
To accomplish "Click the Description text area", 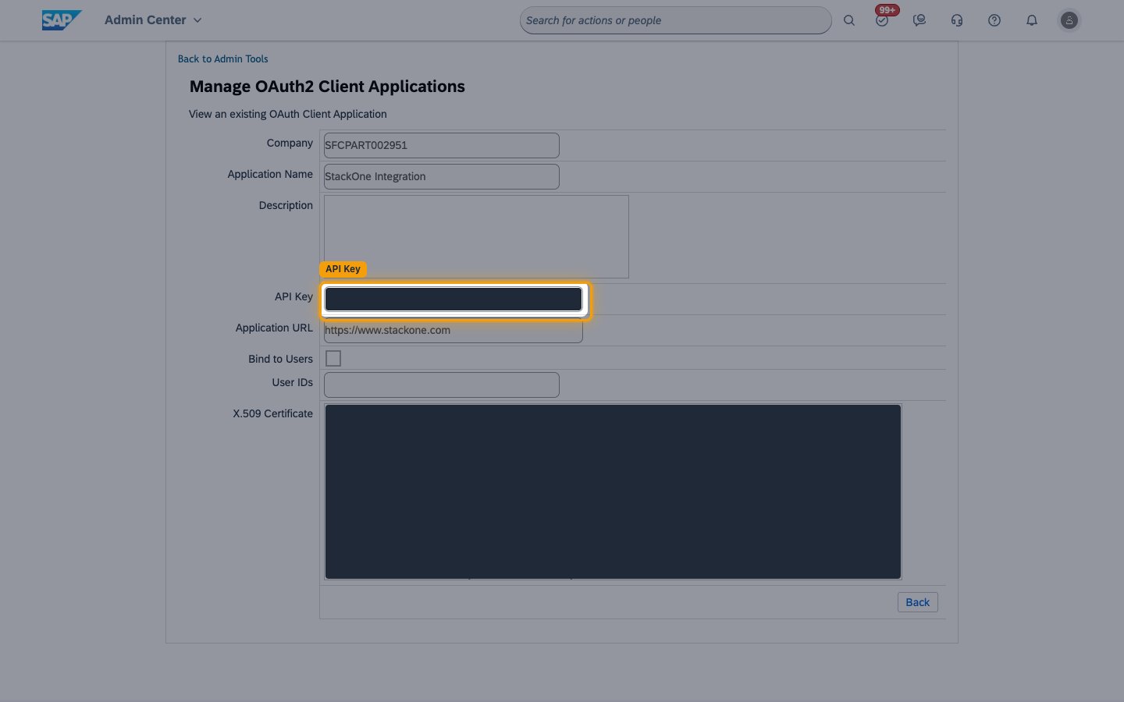I will coord(476,236).
